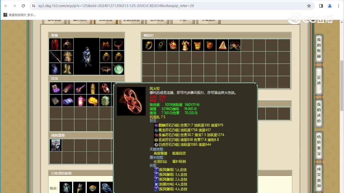Image resolution: width=344 pixels, height=193 pixels.
Task: Open 我的收藏 sidebar button
Action: pyautogui.click(x=319, y=48)
